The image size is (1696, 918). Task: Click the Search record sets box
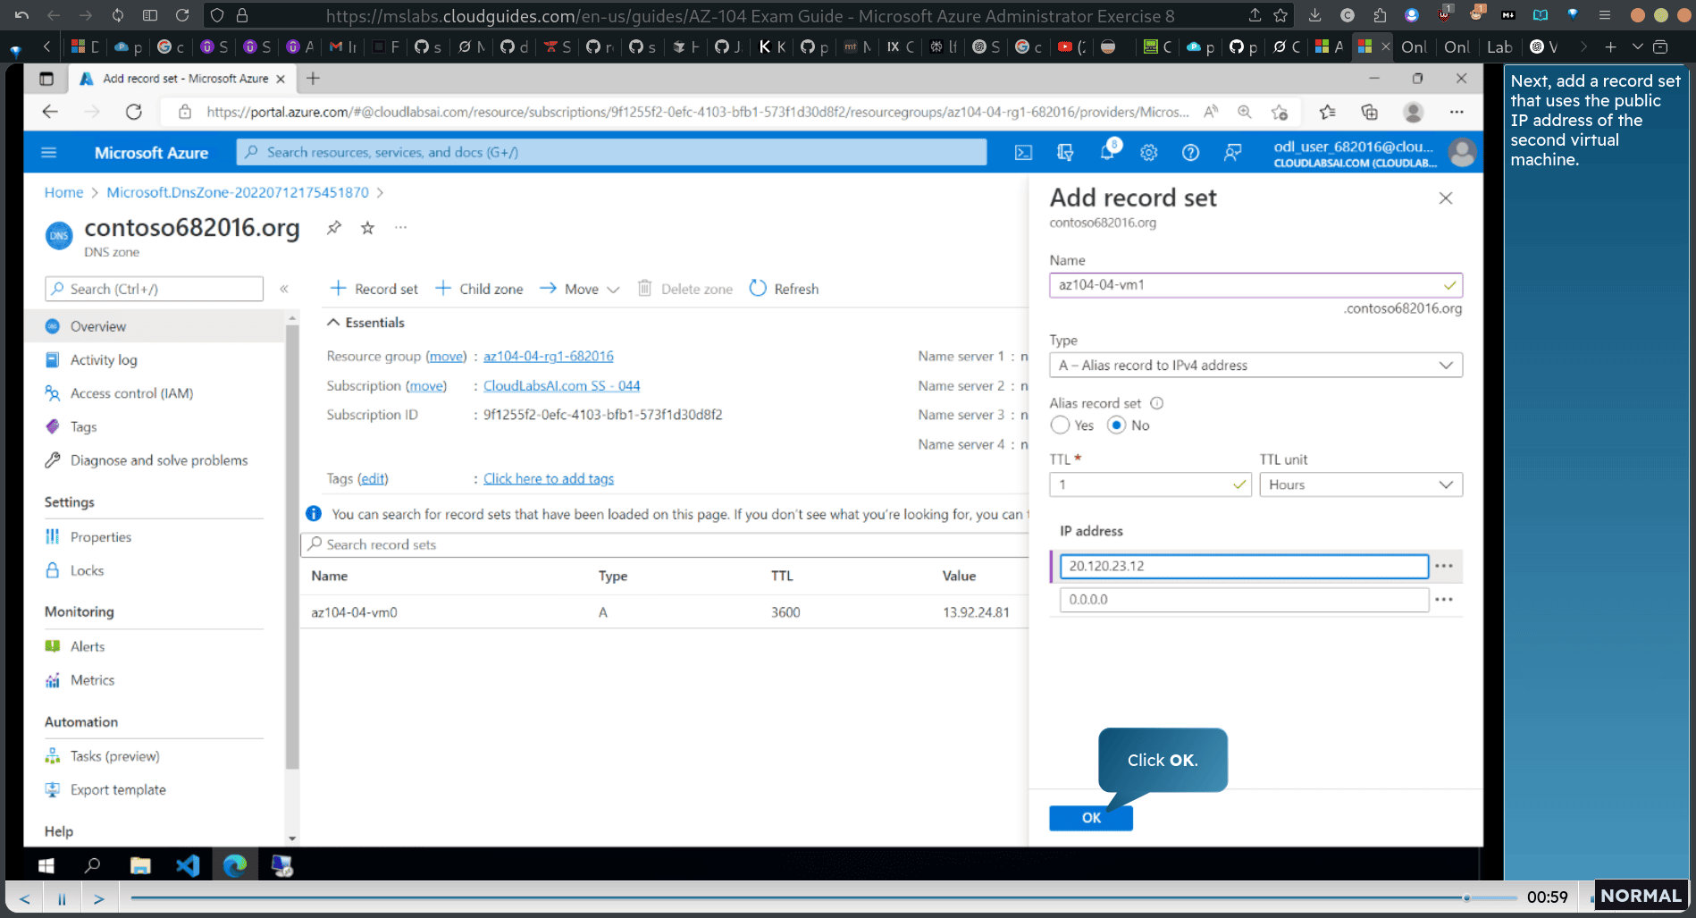pos(664,544)
